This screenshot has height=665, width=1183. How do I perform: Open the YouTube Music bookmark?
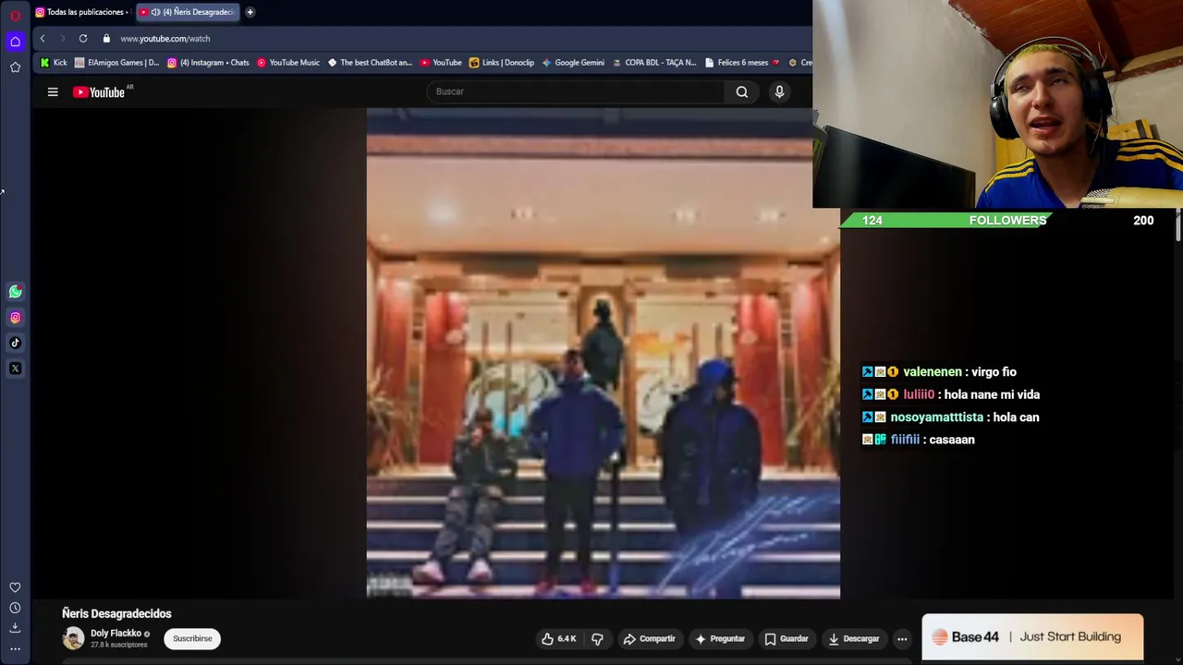pyautogui.click(x=288, y=63)
